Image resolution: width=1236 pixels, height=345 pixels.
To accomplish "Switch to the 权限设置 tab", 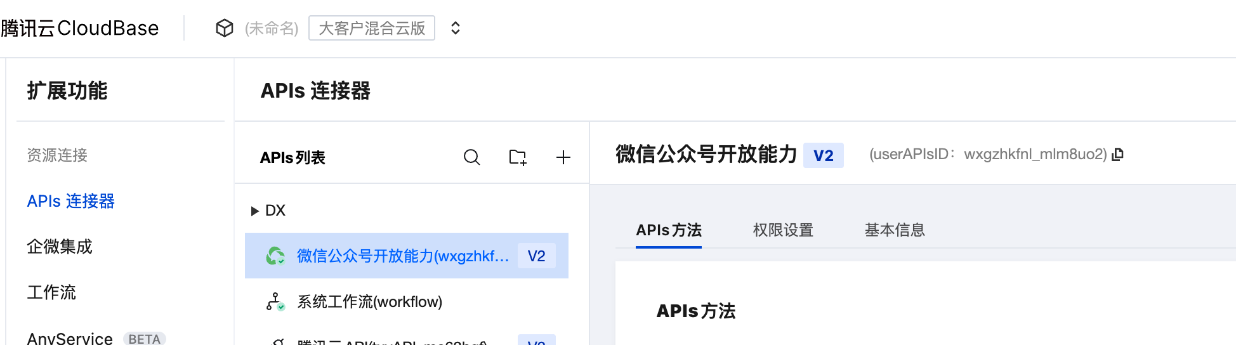I will click(x=783, y=230).
